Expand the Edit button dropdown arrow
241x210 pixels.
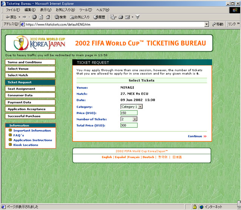[x=132, y=17]
